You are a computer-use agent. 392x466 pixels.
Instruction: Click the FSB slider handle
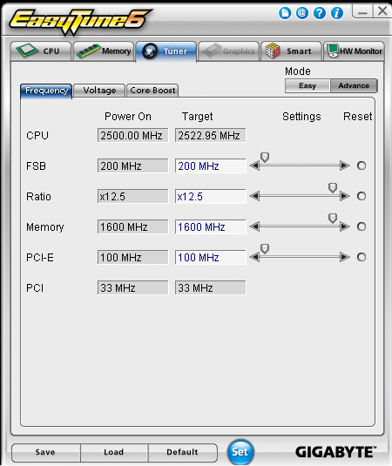pos(265,157)
